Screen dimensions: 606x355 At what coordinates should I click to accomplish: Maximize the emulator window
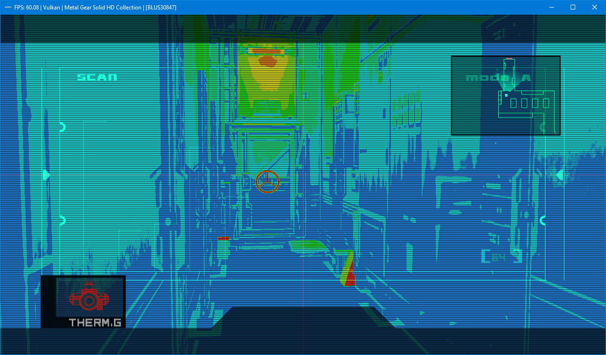point(573,7)
